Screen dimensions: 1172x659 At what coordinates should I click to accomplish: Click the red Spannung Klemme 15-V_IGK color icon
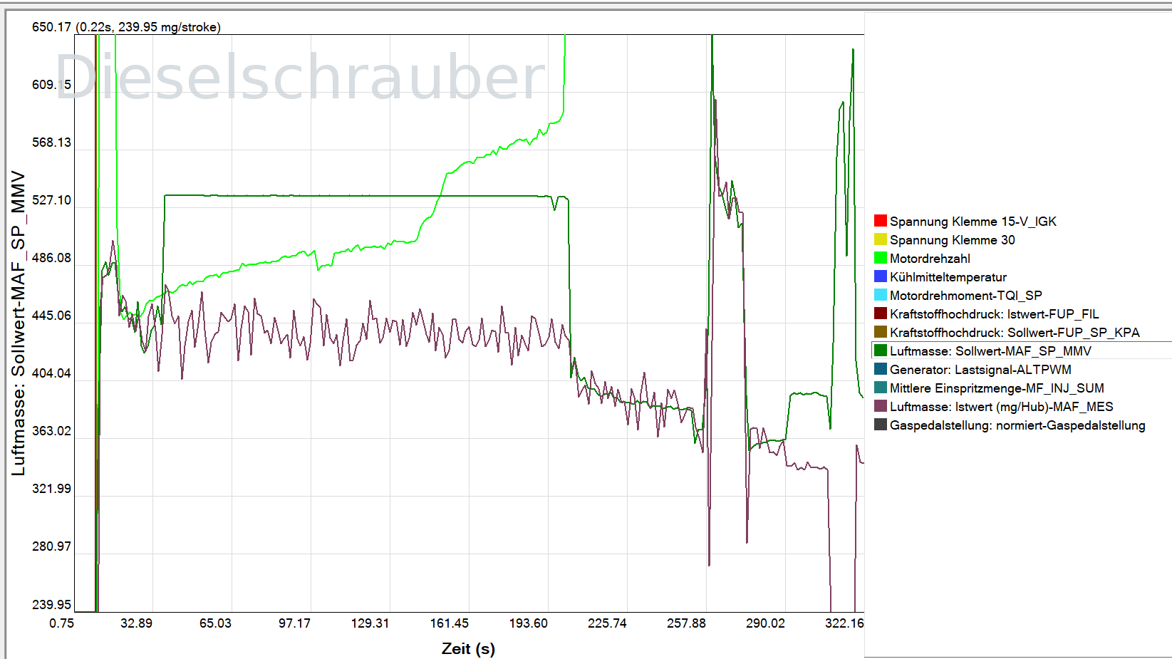[880, 221]
